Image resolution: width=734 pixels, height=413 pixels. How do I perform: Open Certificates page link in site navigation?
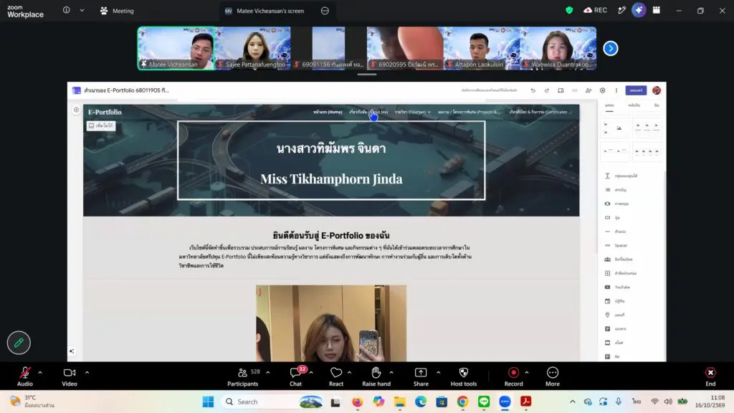pyautogui.click(x=540, y=112)
